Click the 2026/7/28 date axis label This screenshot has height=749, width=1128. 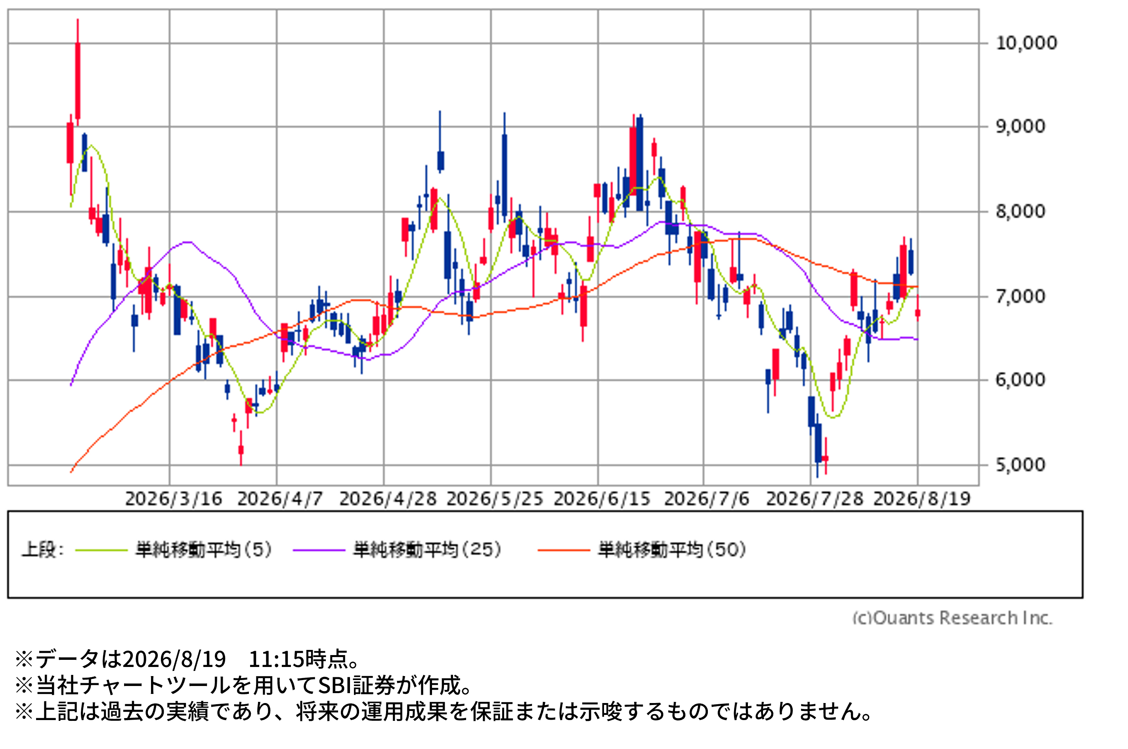814,499
